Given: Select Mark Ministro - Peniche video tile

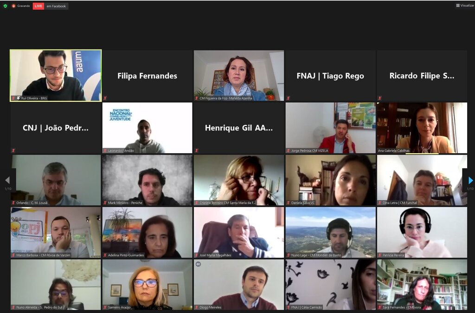Looking at the screenshot, I should tap(147, 180).
